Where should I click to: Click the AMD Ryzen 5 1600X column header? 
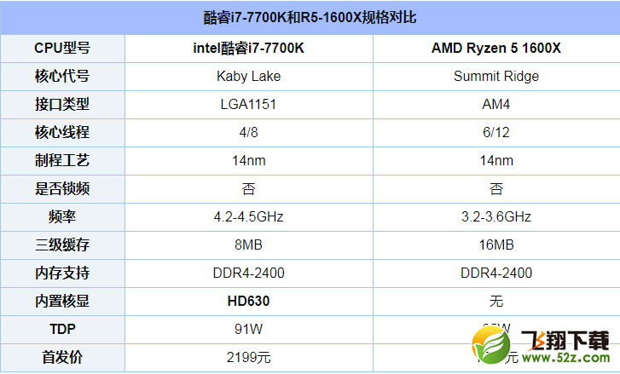click(496, 49)
